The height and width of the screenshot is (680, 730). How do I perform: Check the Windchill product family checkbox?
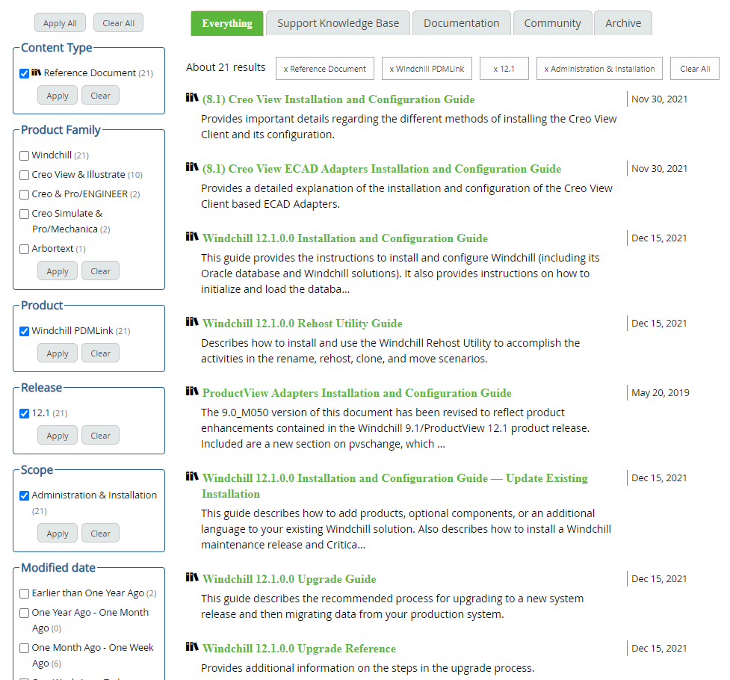25,155
